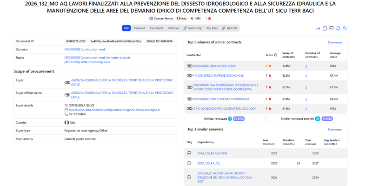Open CONSORZIO INNOVA SOC COOP contractor link
Viewport: 372px width, 186px height.
[x=214, y=66]
